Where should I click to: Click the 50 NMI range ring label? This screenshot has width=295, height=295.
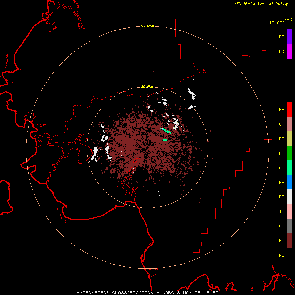147,87
